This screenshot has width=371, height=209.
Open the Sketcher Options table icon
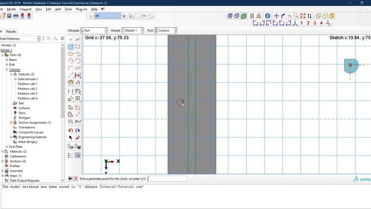point(78,156)
